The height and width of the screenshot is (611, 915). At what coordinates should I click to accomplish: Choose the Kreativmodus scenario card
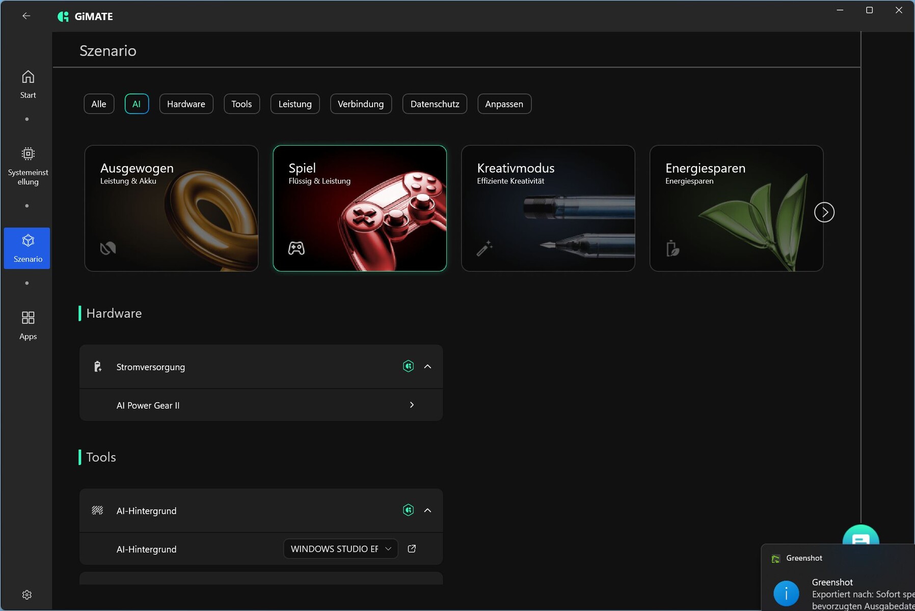[x=548, y=208]
